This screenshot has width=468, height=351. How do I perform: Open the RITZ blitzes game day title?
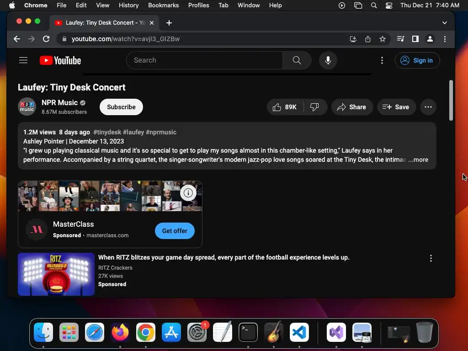tap(223, 257)
